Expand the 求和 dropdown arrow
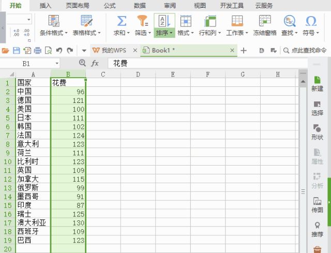The width and height of the screenshot is (331, 253). point(128,33)
